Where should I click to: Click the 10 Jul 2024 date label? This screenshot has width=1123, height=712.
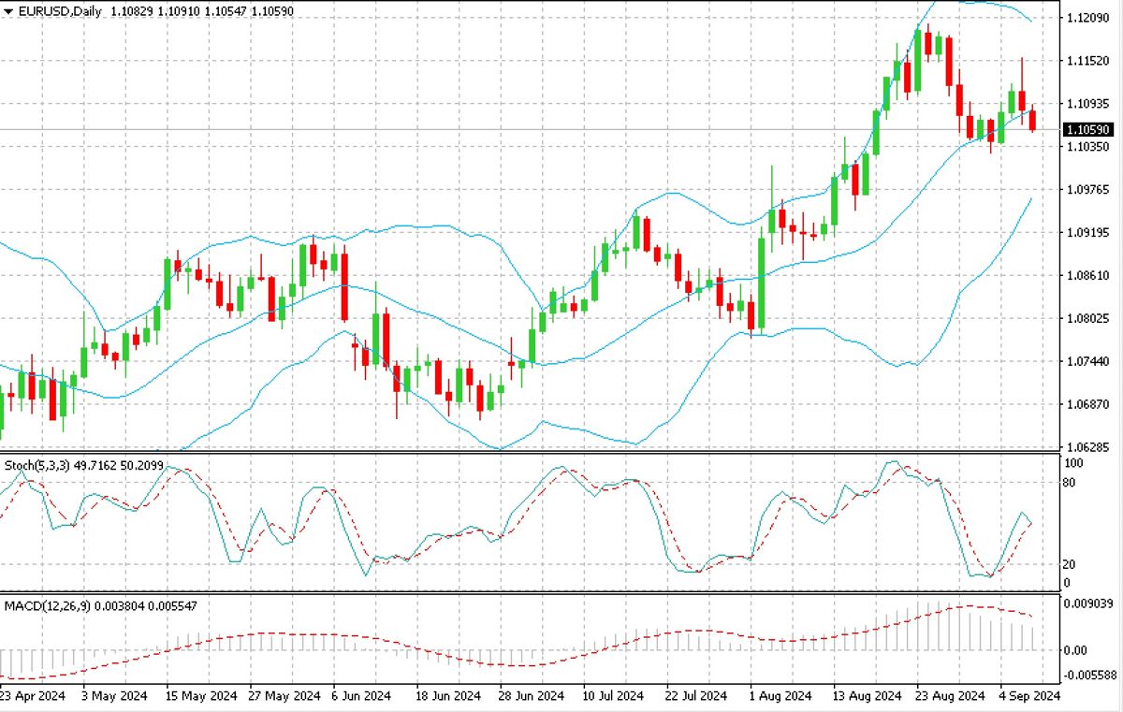point(614,697)
